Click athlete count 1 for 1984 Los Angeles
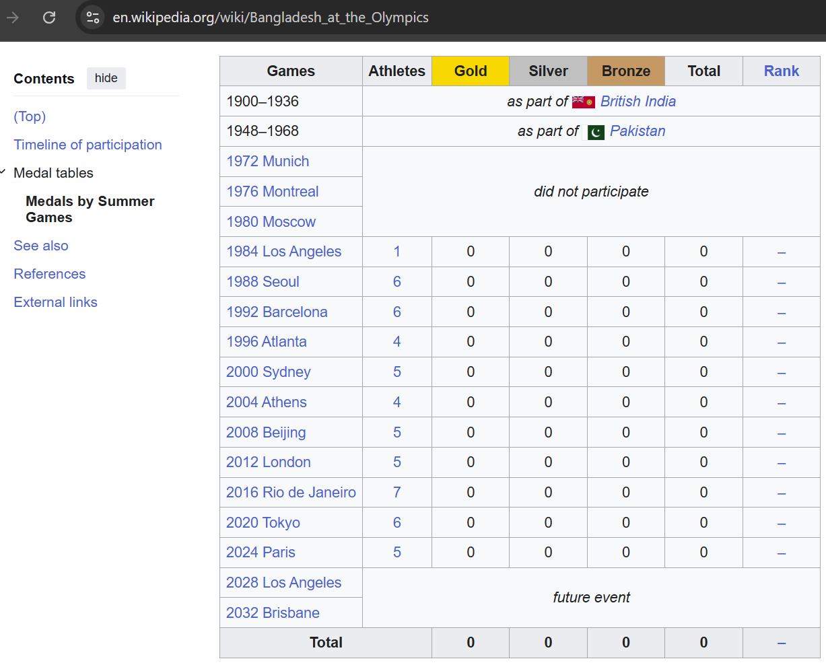This screenshot has width=826, height=665. [397, 251]
